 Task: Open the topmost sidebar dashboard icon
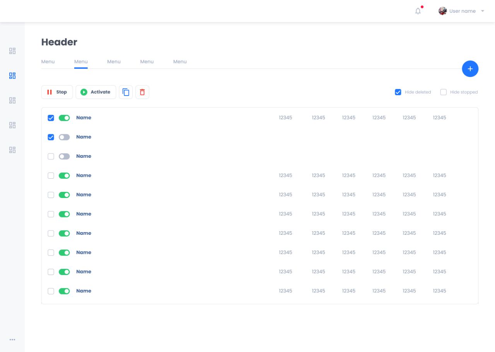[x=12, y=51]
